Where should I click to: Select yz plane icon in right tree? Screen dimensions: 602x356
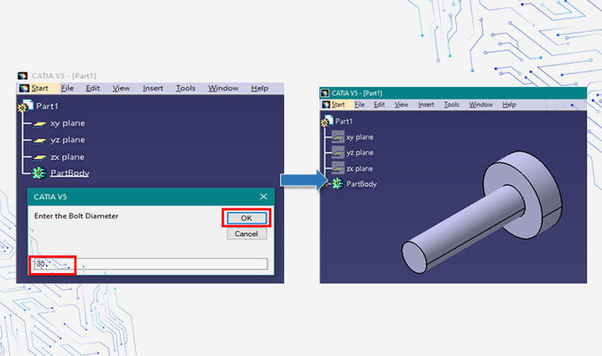pyautogui.click(x=338, y=152)
